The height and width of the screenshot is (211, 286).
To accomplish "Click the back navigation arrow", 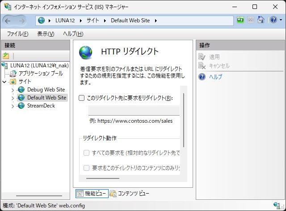I will tap(8, 21).
